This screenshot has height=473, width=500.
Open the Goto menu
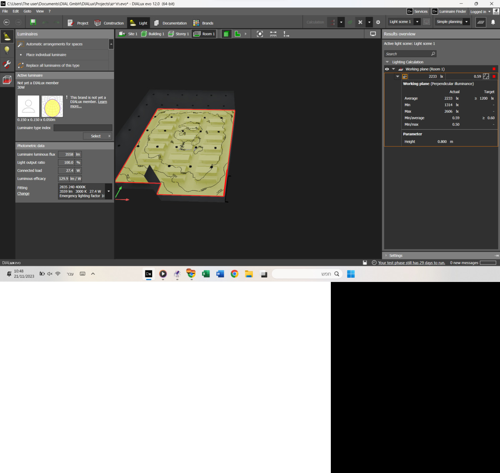click(27, 11)
